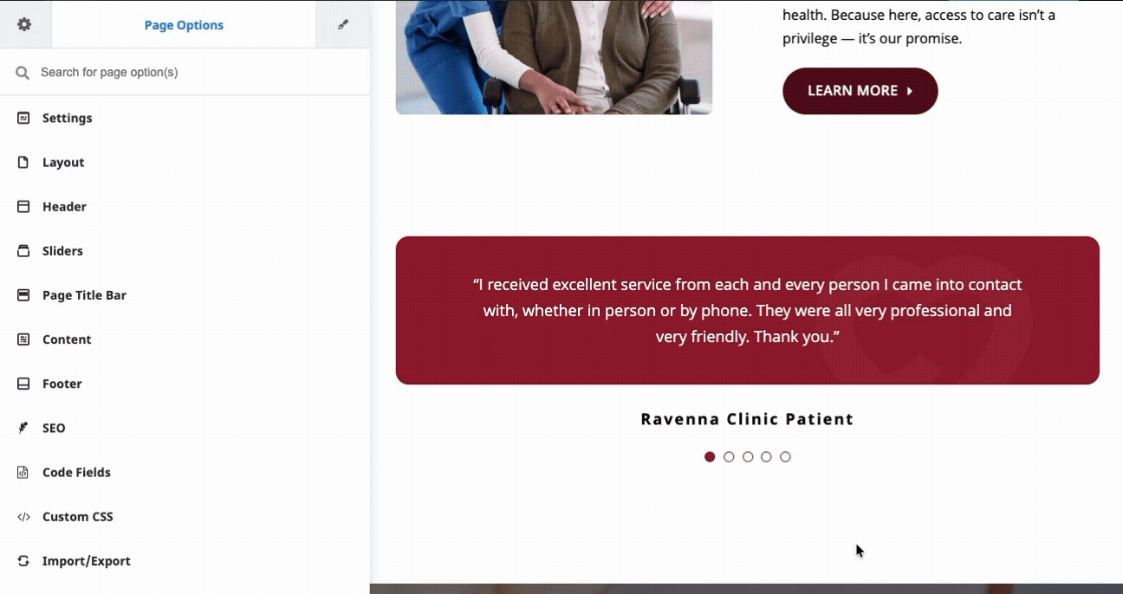Click the Layout page icon
Image resolution: width=1123 pixels, height=594 pixels.
coord(23,162)
